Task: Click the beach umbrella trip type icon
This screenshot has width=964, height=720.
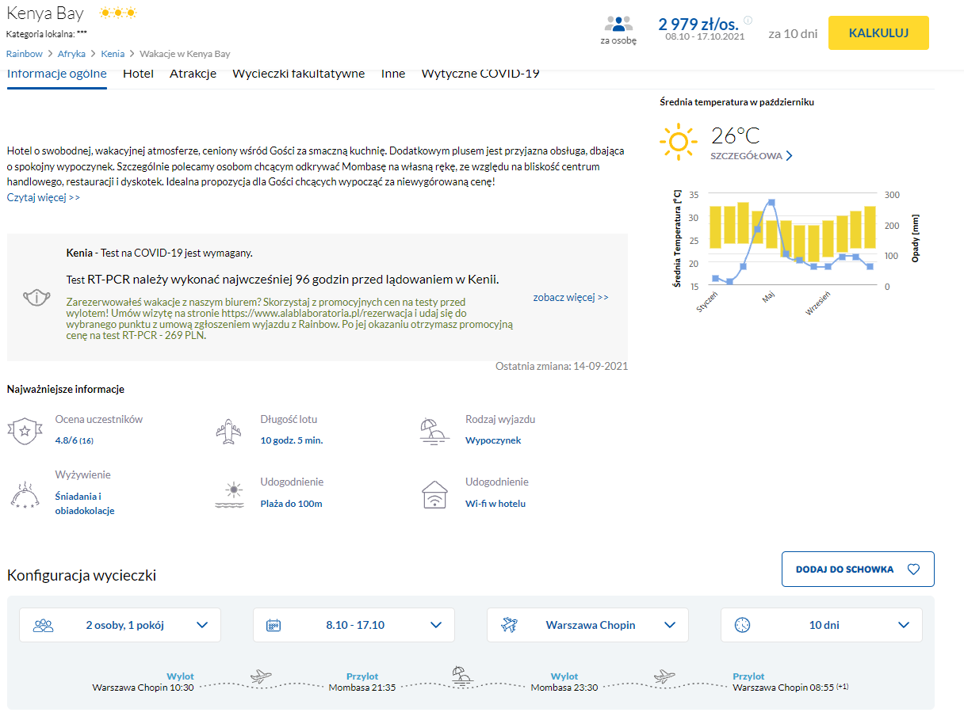Action: click(434, 430)
